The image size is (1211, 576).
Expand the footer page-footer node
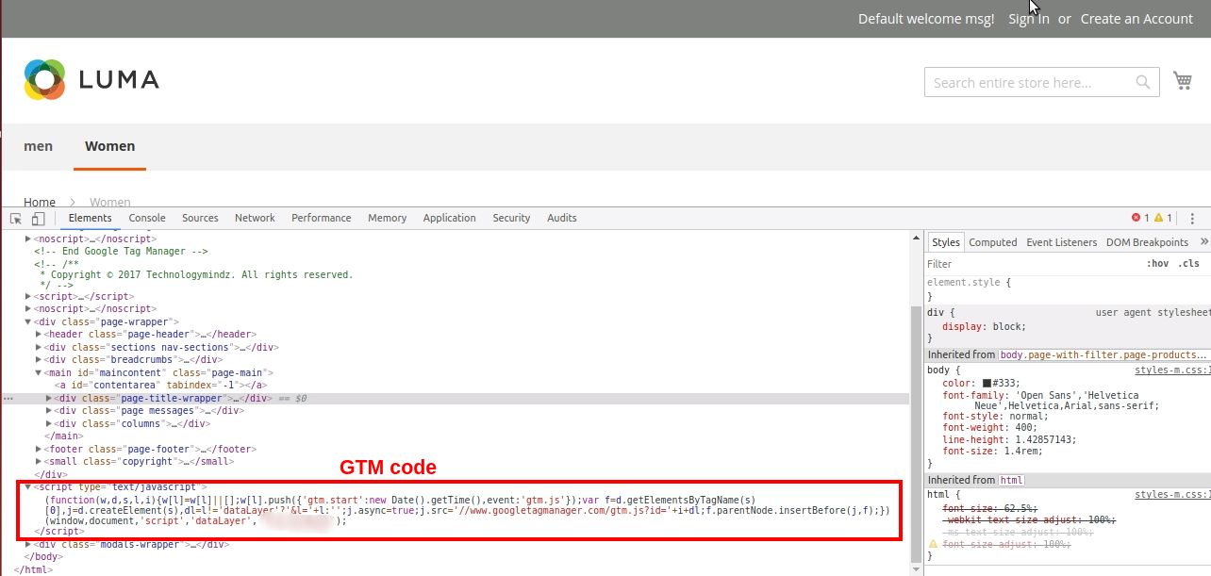click(x=39, y=449)
